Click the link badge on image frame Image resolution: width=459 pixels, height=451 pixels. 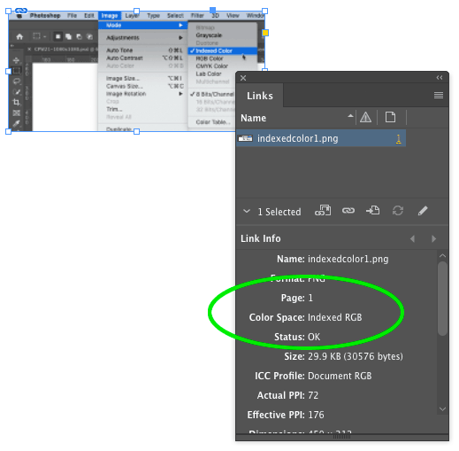21,11
